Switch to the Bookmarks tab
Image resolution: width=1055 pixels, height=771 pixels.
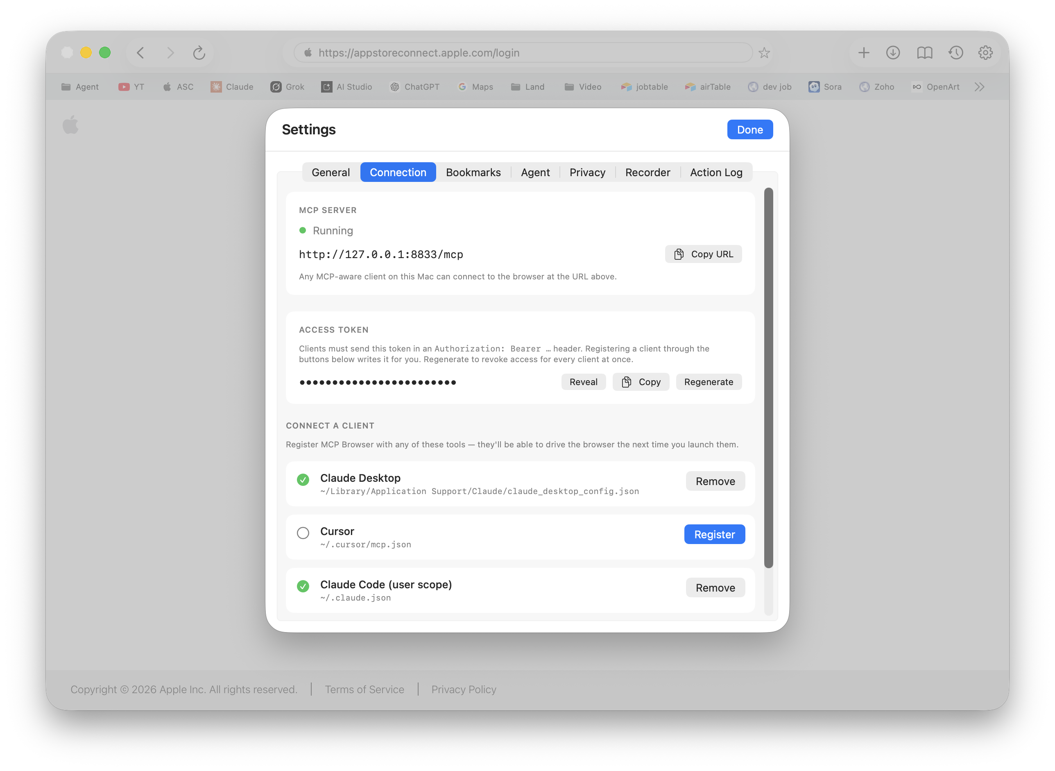(x=473, y=173)
